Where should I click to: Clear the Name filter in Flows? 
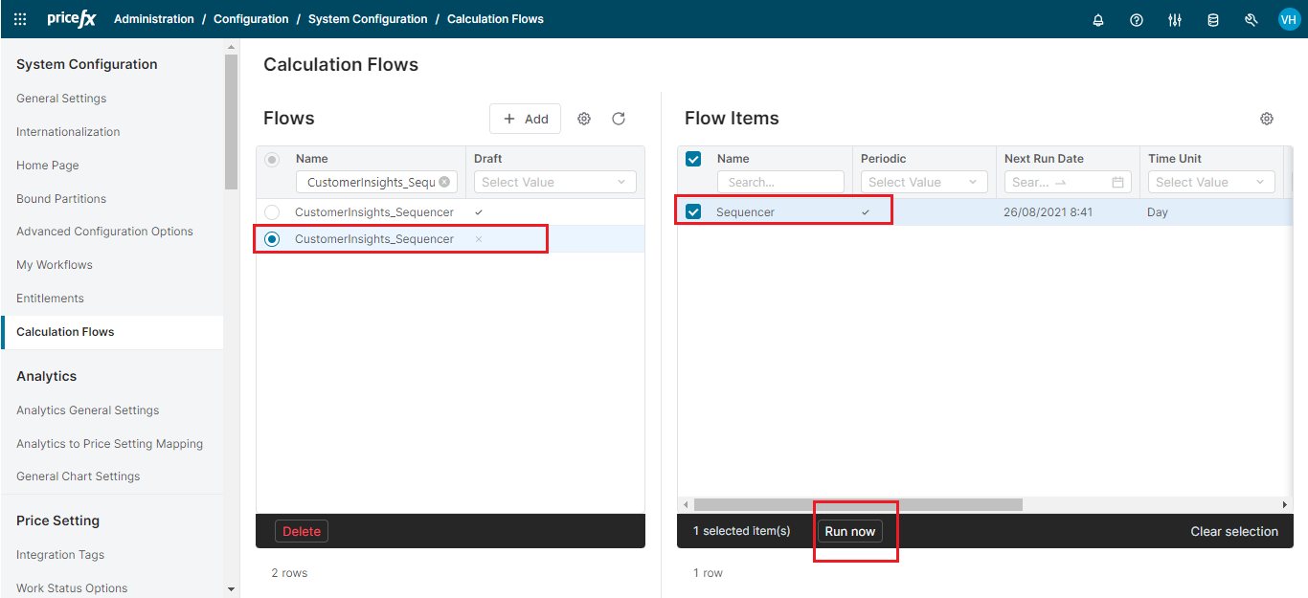444,182
